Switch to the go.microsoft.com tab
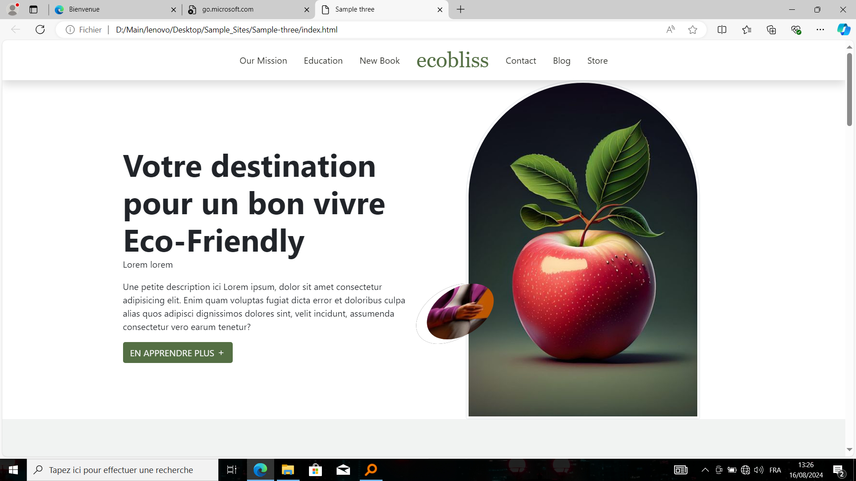This screenshot has width=856, height=481. coord(248,9)
